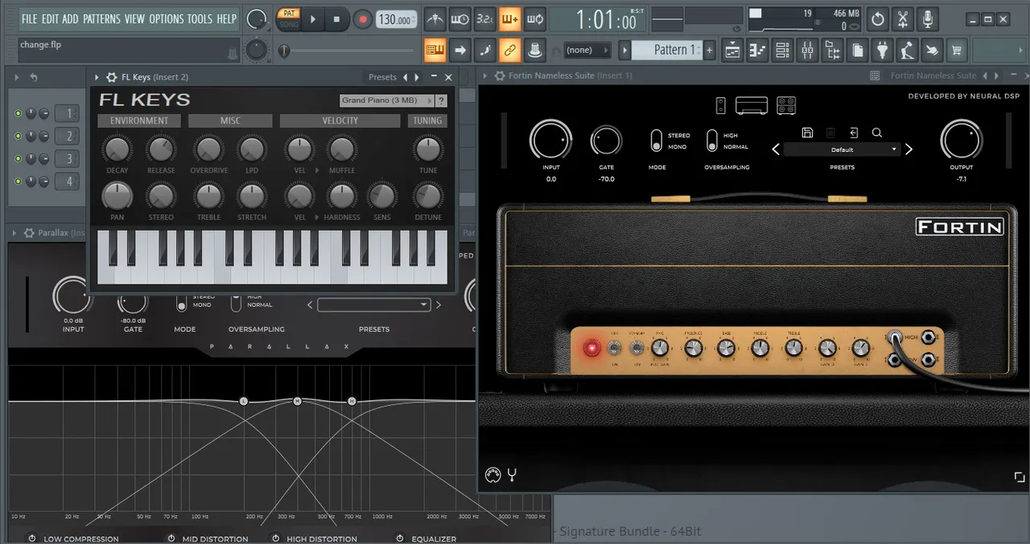Screen dimensions: 1030x544
Task: Open the OPTIONS menu
Action: point(166,18)
